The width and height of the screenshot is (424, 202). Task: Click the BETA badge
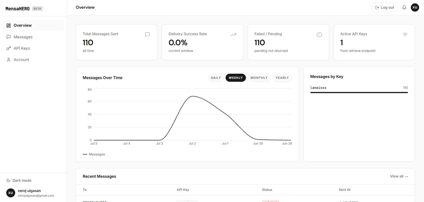(37, 9)
